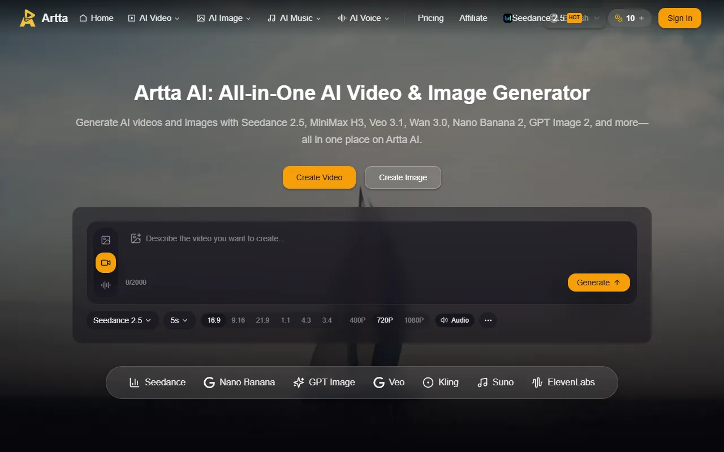Open Nano Banana shortcut in bottom bar
This screenshot has height=452, width=724.
[239, 383]
